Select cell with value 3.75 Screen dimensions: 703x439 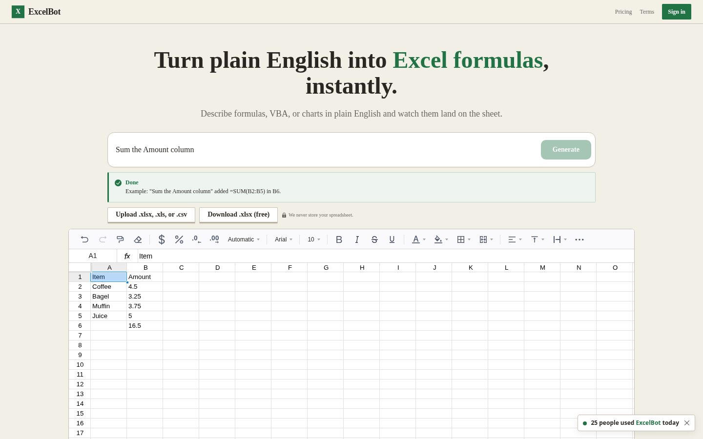tap(145, 306)
